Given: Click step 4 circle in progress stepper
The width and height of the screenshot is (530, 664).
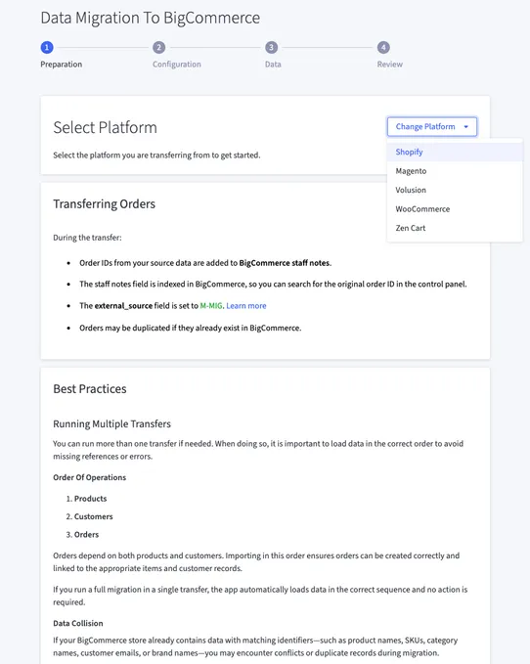Looking at the screenshot, I should click(x=383, y=47).
